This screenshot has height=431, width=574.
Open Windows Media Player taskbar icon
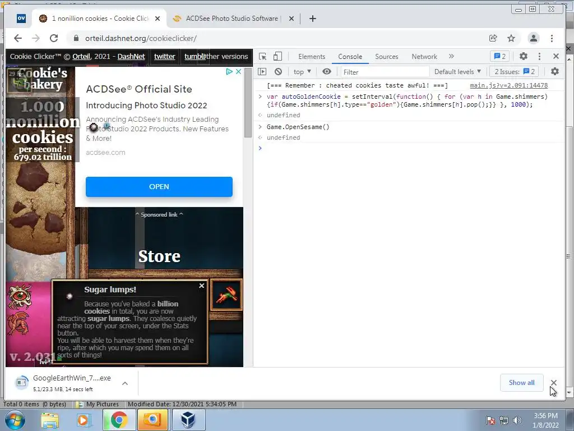click(83, 420)
